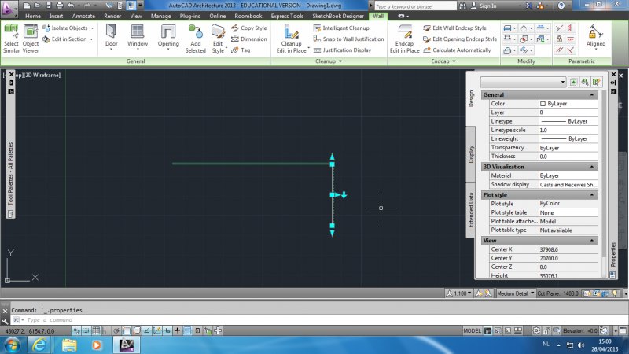This screenshot has width=629, height=354.
Task: Click the Select Similar tool
Action: (11, 39)
